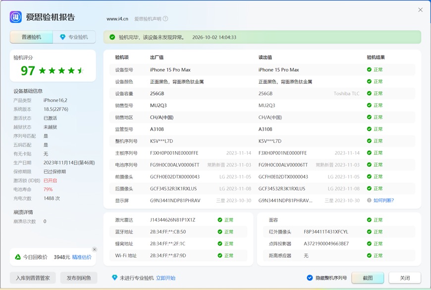Click the check icon in 电池序列号 row
This screenshot has height=290, width=431.
tap(369, 165)
